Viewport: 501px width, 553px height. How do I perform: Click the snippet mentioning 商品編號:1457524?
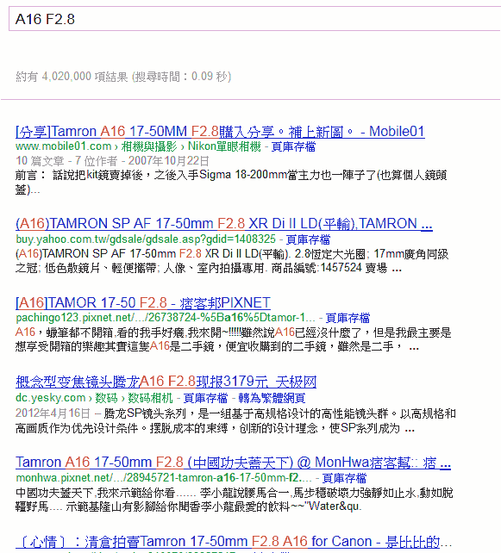[232, 261]
